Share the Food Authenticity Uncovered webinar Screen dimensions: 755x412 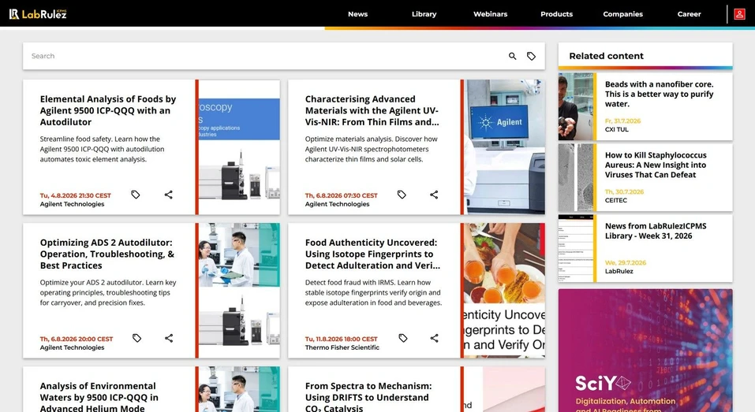pos(435,338)
